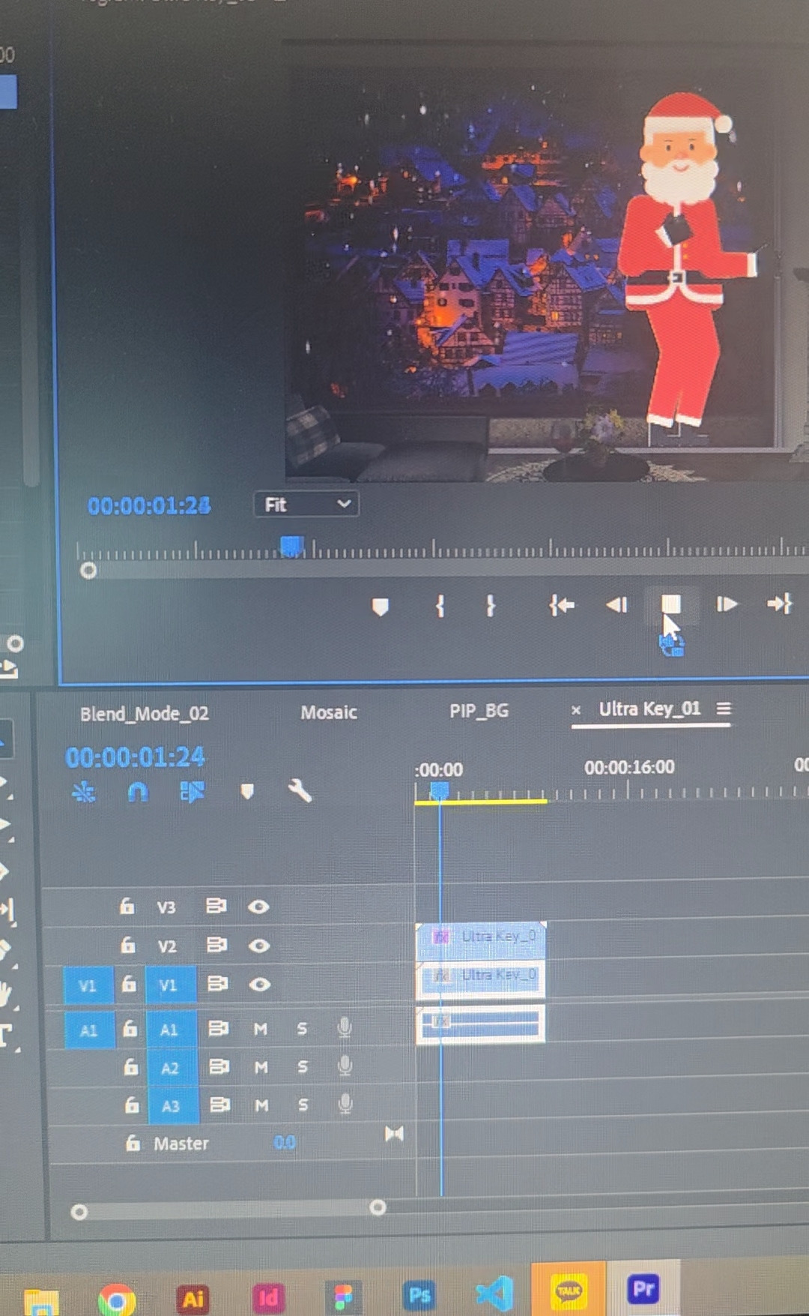Open the Fit zoom level dropdown
This screenshot has width=809, height=1316.
tap(306, 505)
